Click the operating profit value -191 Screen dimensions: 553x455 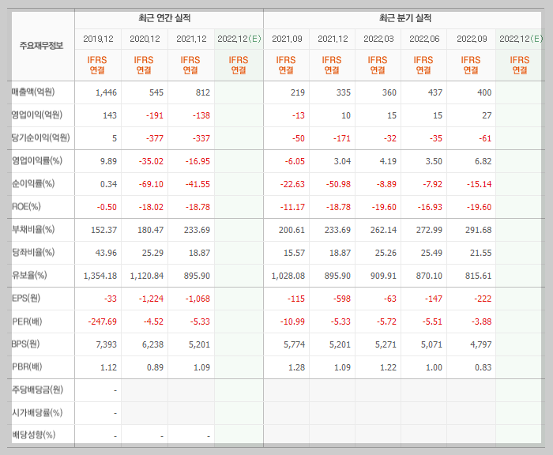(155, 115)
